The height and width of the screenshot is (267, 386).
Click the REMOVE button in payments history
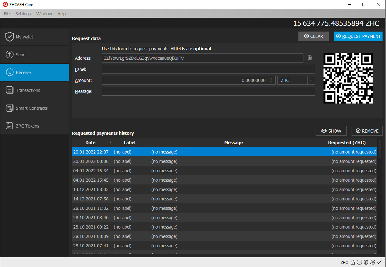[367, 131]
